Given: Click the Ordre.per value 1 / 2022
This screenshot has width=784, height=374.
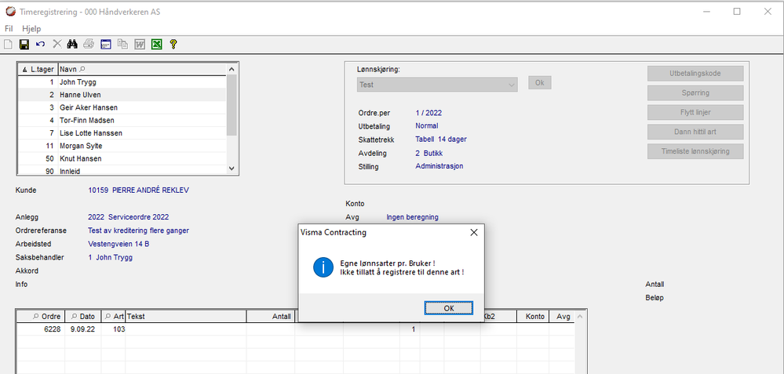Looking at the screenshot, I should 428,113.
